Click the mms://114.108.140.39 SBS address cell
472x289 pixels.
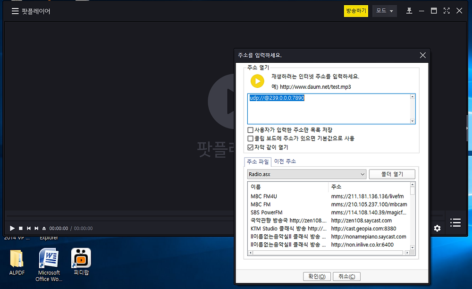coord(369,212)
